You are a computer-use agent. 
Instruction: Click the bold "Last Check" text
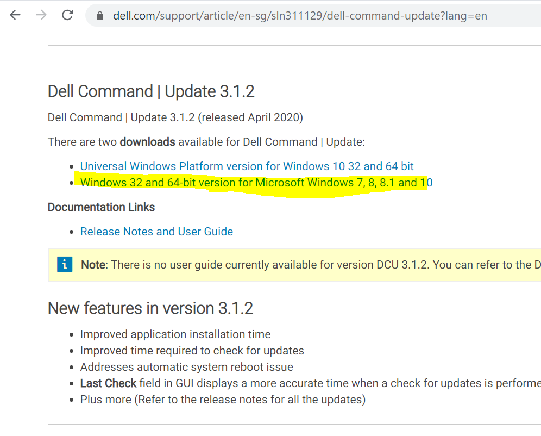[x=108, y=383]
